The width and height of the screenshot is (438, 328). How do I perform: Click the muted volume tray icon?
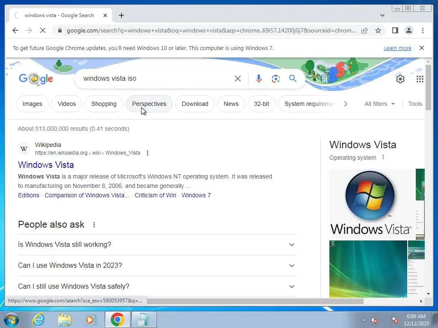[374, 320]
